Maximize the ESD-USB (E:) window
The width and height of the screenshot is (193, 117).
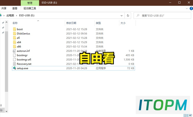[179, 3]
